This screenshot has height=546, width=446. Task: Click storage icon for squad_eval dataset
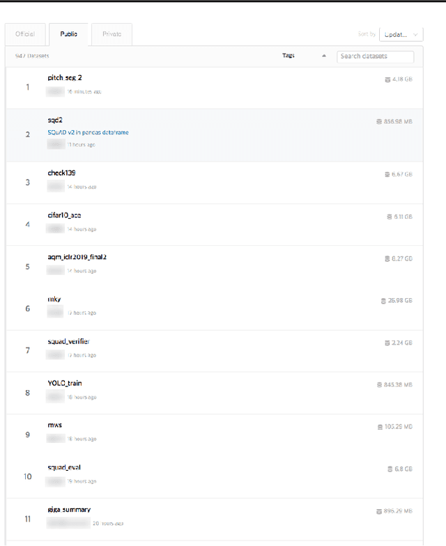coord(389,469)
